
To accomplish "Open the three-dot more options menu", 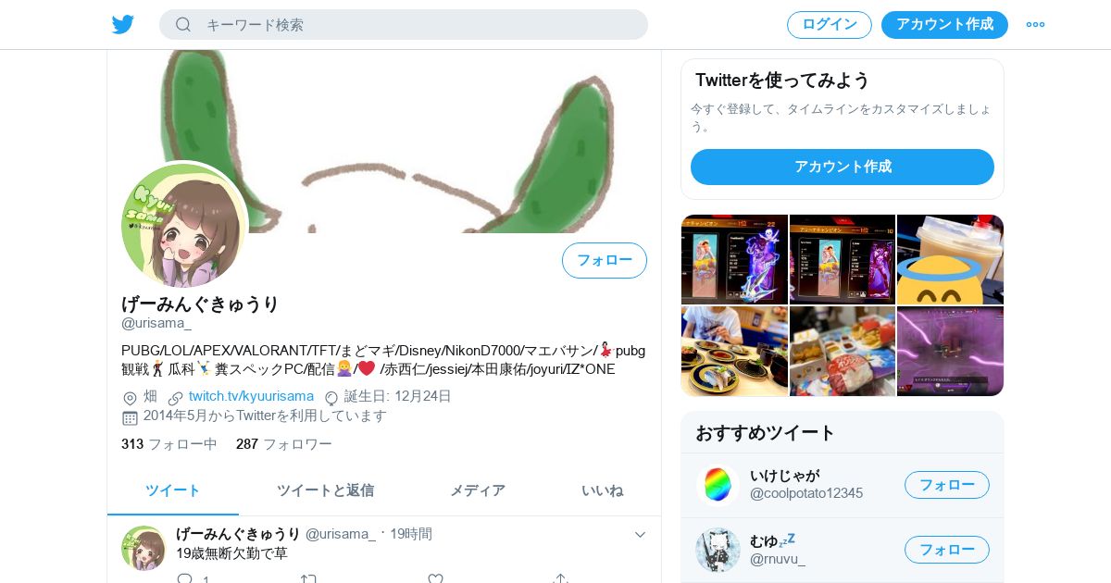I will pyautogui.click(x=1035, y=25).
